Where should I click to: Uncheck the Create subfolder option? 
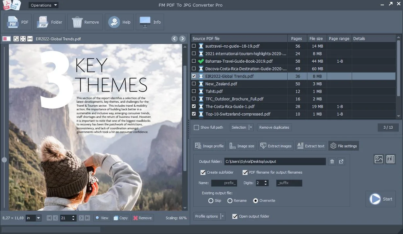click(203, 172)
